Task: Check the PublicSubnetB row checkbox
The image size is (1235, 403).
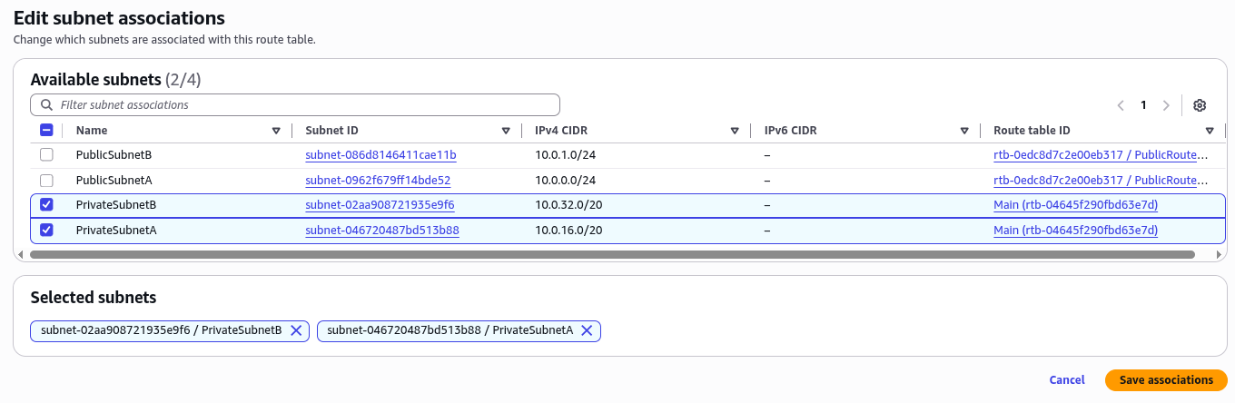Action: pyautogui.click(x=46, y=155)
